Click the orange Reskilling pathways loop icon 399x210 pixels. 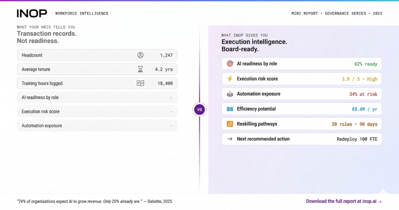[x=230, y=124]
